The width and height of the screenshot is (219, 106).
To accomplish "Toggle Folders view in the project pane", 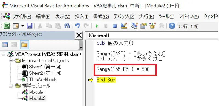I will pos(24,45).
